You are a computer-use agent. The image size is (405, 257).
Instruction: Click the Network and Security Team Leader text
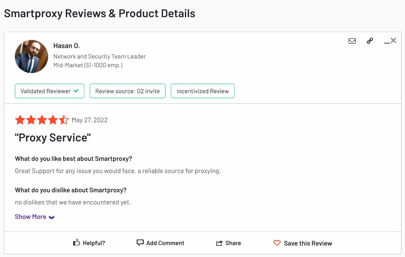click(100, 57)
